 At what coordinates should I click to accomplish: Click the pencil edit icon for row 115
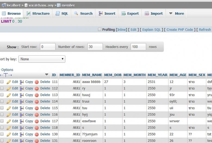click(9, 108)
